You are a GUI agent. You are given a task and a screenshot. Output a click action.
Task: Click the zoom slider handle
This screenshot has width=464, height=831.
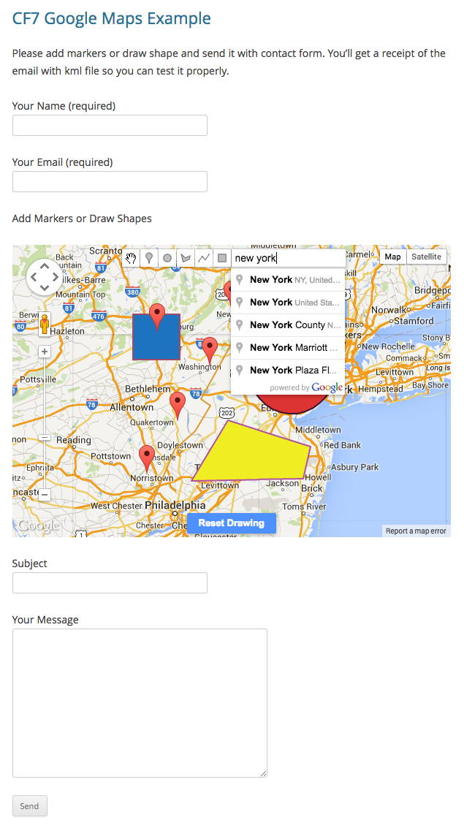(45, 438)
